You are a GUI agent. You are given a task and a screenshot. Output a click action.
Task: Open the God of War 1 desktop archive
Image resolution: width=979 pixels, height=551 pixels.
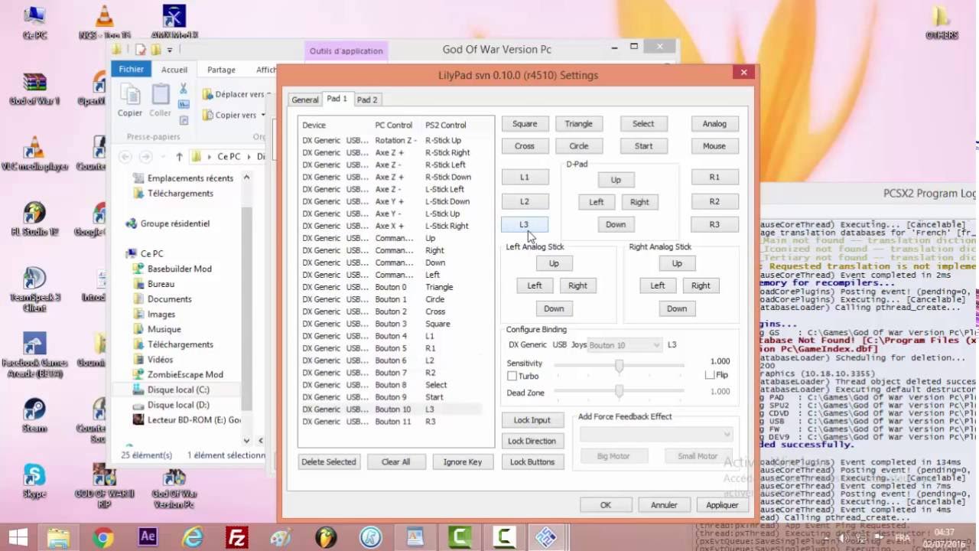click(34, 88)
